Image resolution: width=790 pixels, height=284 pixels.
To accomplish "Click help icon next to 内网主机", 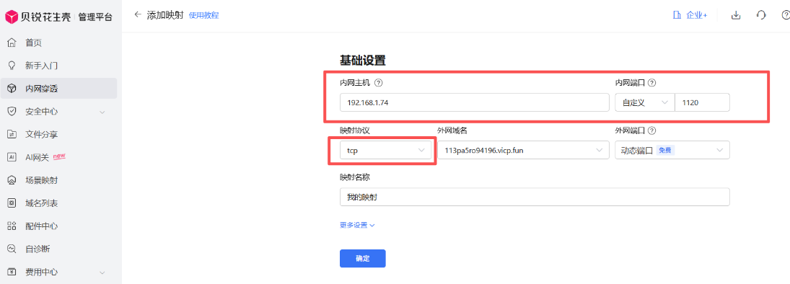I will tap(378, 83).
